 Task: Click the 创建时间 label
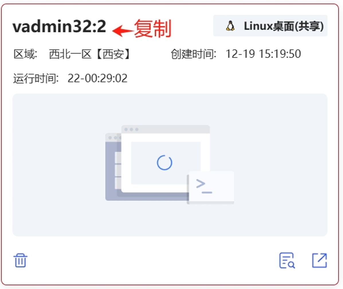[193, 54]
